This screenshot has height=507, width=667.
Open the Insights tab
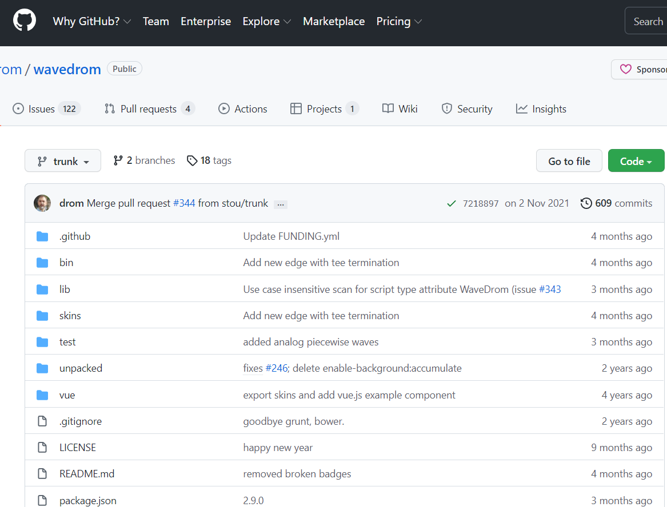tap(541, 109)
